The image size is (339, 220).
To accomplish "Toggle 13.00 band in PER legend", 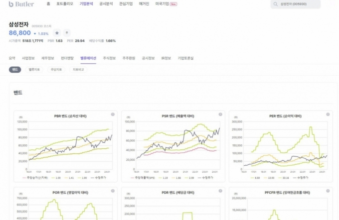I will pyautogui.click(x=269, y=178).
